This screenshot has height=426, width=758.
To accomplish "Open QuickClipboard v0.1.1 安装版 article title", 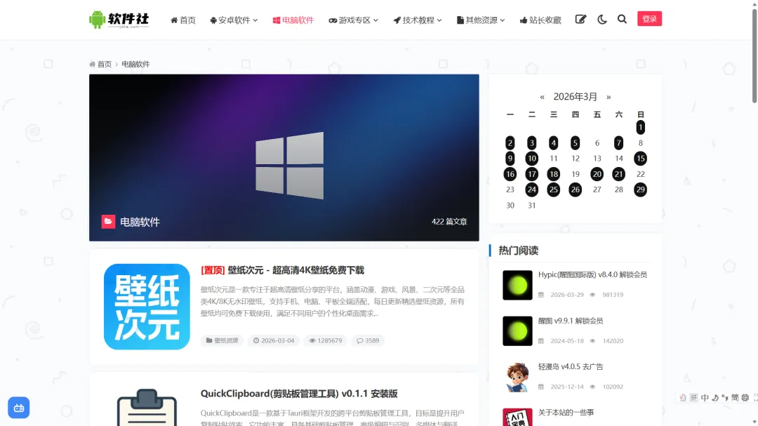I will tap(299, 394).
